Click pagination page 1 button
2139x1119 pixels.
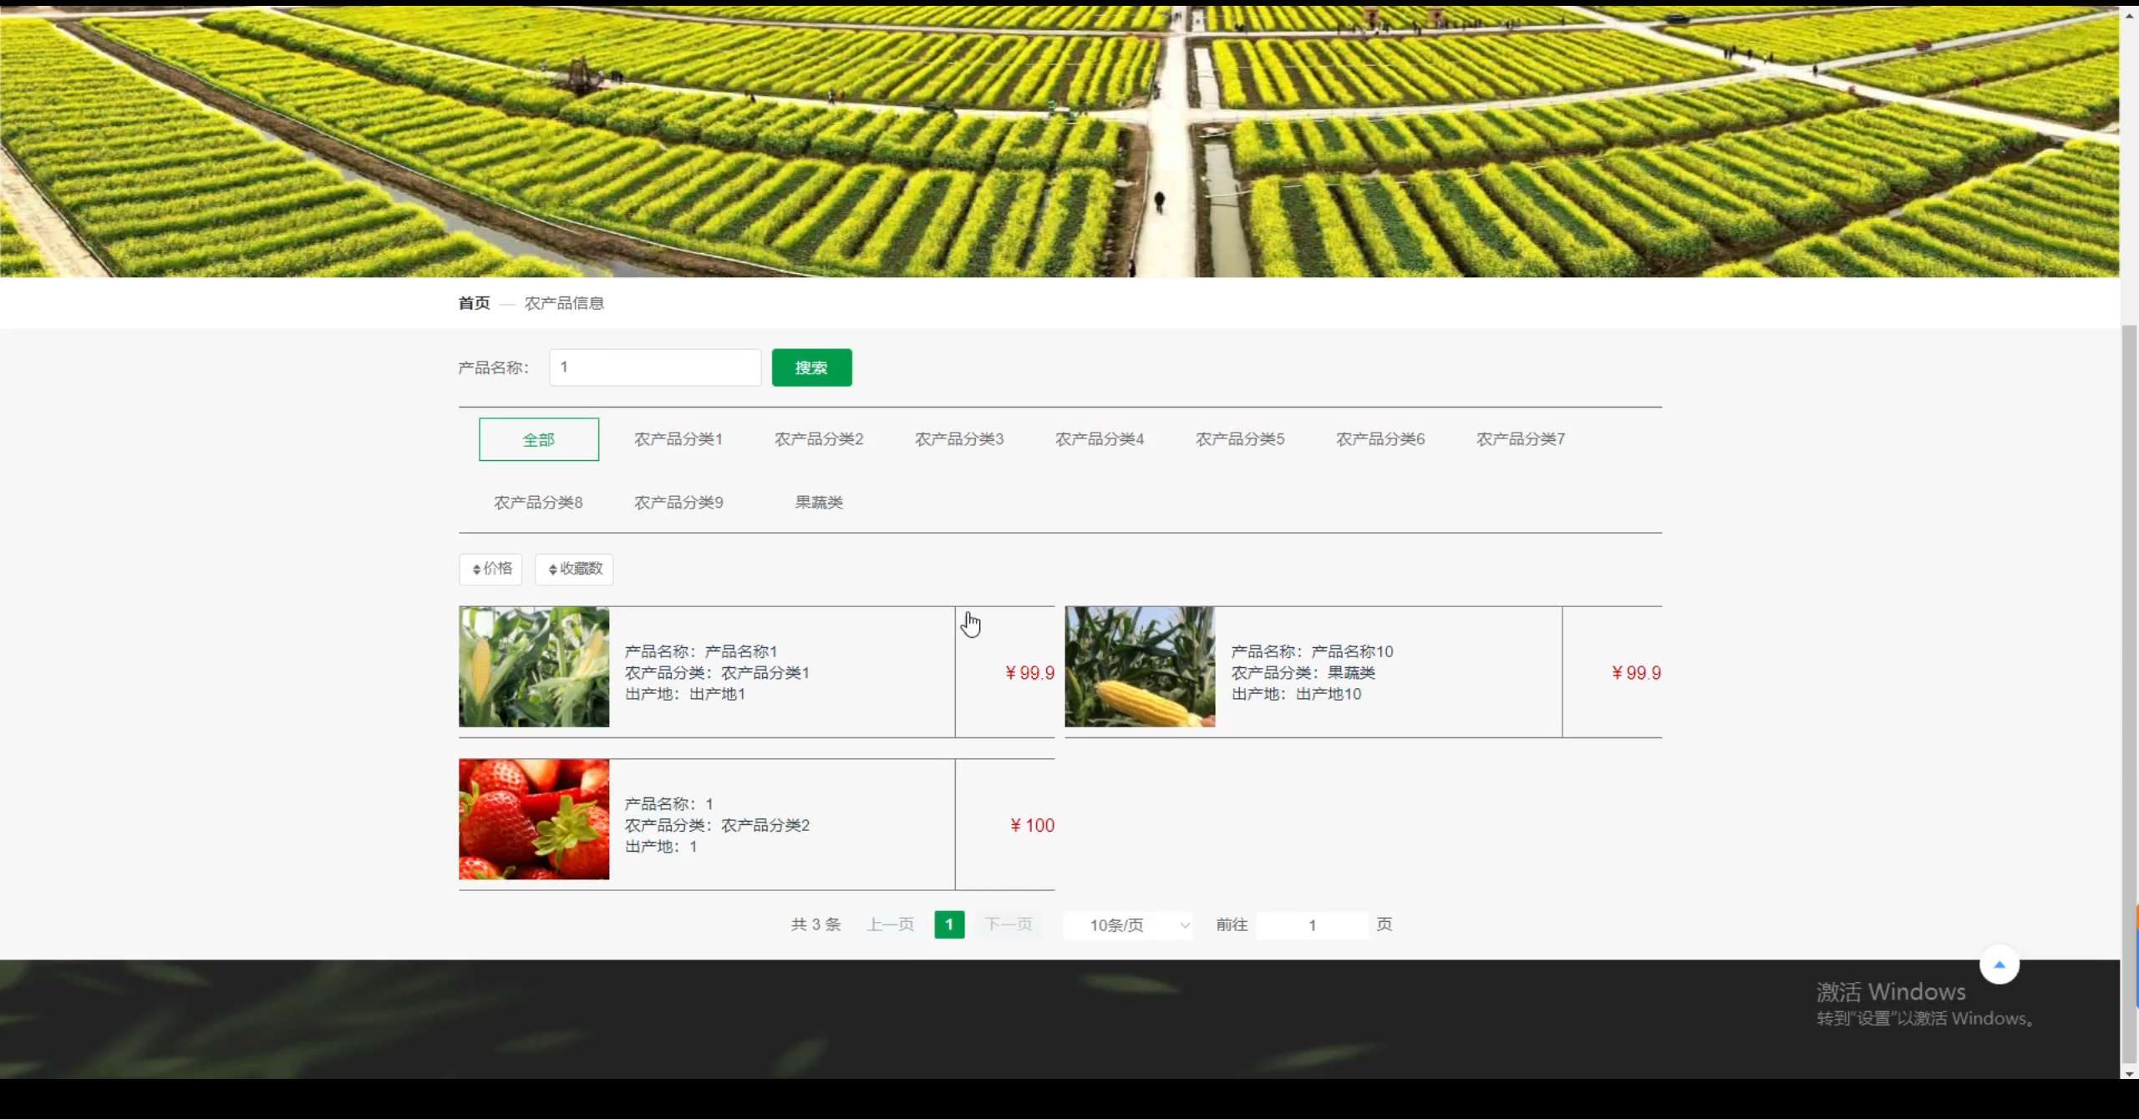tap(949, 925)
